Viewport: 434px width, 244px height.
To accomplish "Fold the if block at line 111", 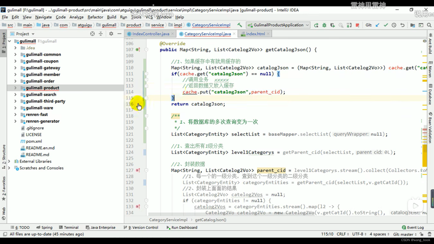I will tap(146, 74).
